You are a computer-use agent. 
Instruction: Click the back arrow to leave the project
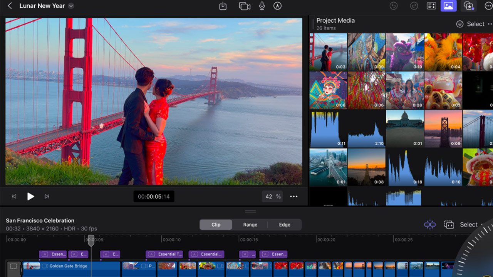9,6
